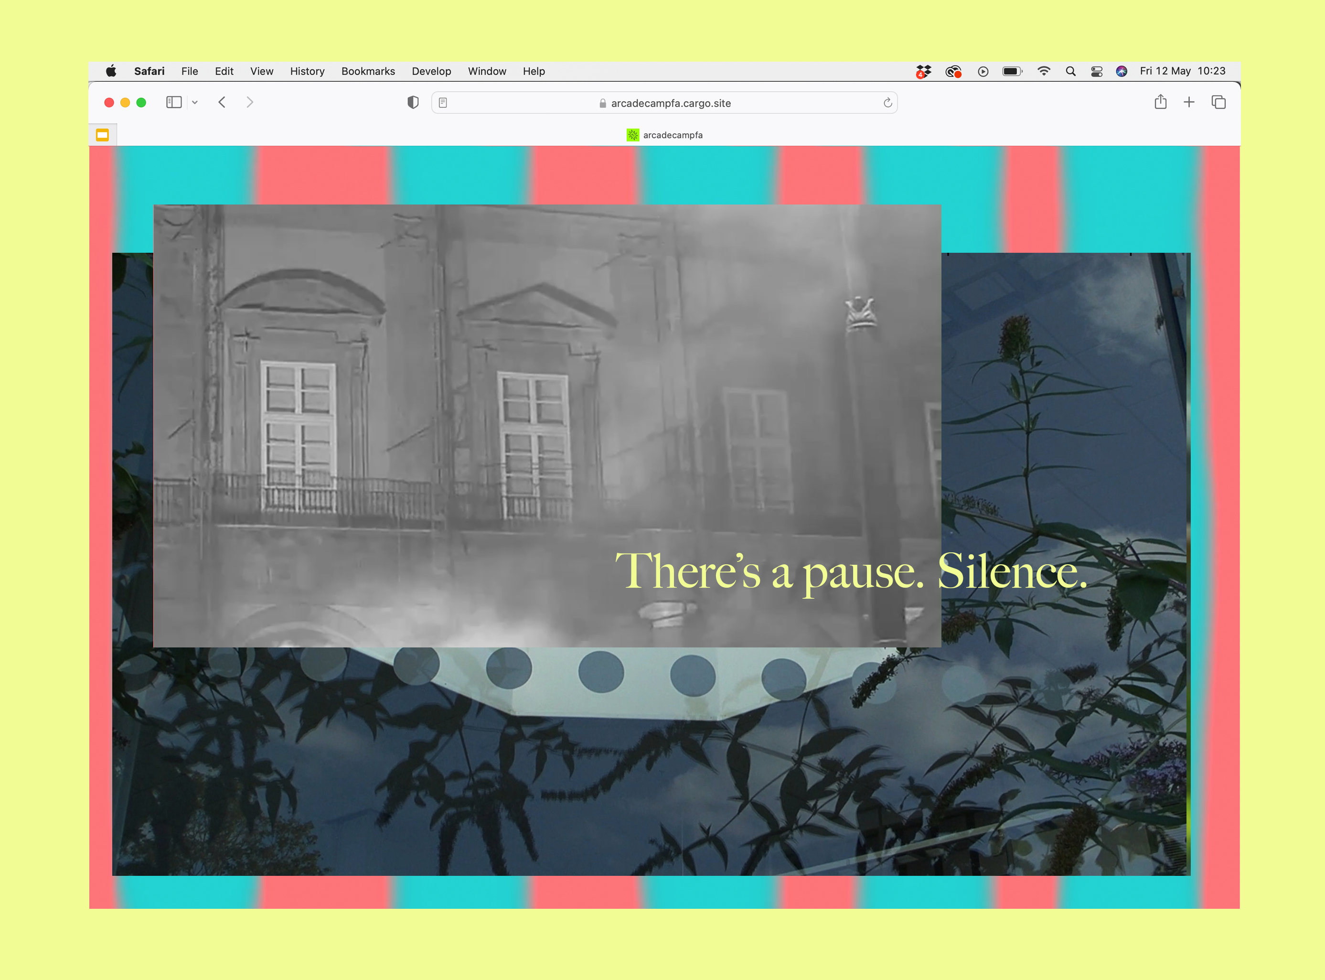Click the arcadecampfa.cargo.site address field
Screen dimensions: 1325x980
670,103
